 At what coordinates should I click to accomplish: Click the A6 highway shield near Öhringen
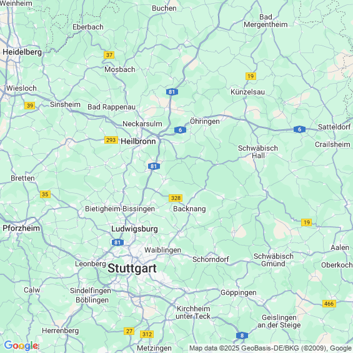(x=180, y=130)
